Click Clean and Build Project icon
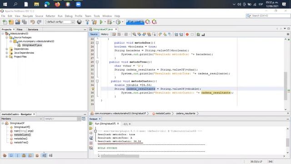Viewport: 291px width, 164px height. (94, 22)
